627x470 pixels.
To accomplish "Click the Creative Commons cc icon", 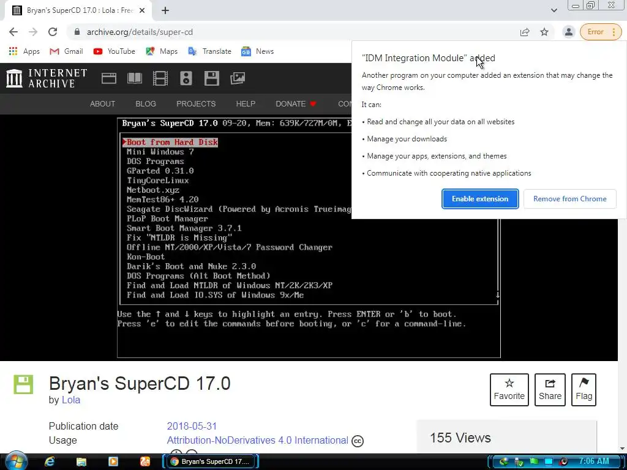I will [358, 441].
